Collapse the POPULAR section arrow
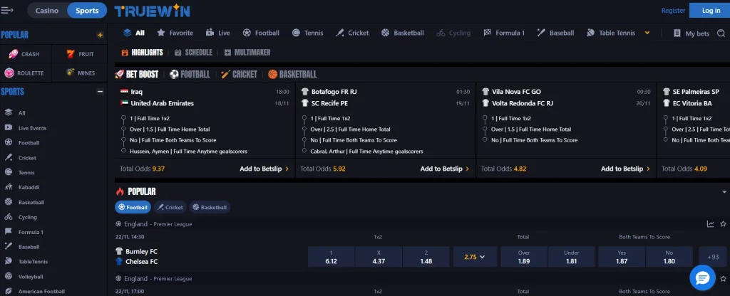Screen dimensions: 730x296 [724, 192]
